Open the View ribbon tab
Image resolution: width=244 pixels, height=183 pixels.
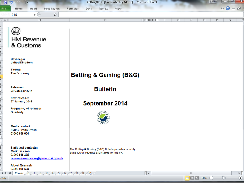coord(118,9)
